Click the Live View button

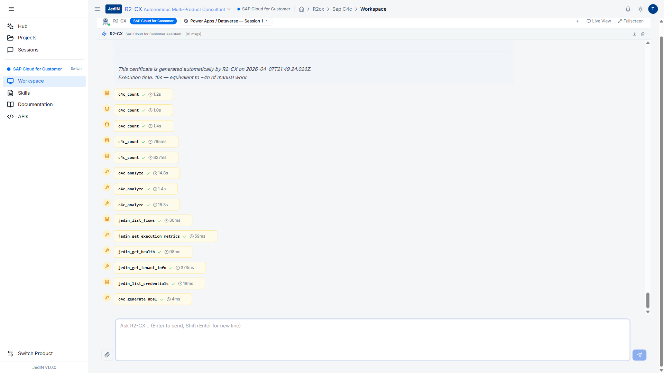coord(599,21)
